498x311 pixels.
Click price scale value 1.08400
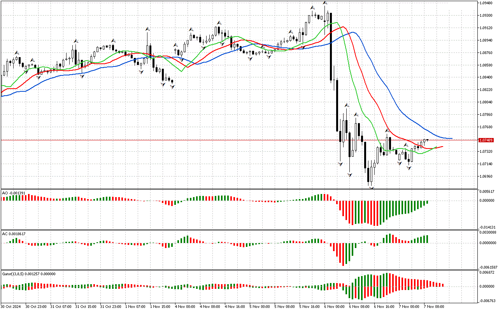coord(487,77)
